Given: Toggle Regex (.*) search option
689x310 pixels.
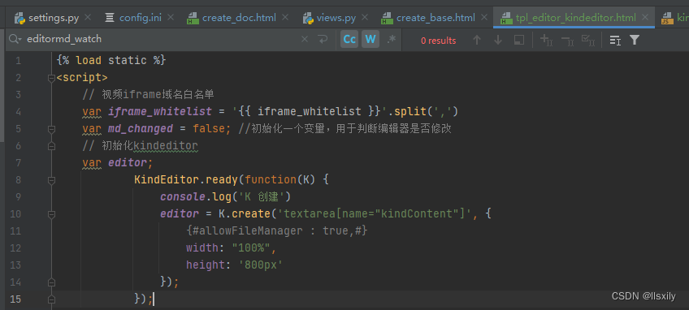Looking at the screenshot, I should tap(391, 40).
